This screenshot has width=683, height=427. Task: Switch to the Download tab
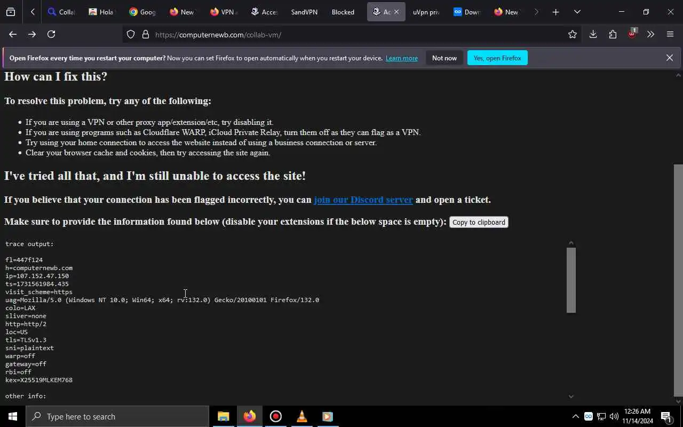click(467, 12)
